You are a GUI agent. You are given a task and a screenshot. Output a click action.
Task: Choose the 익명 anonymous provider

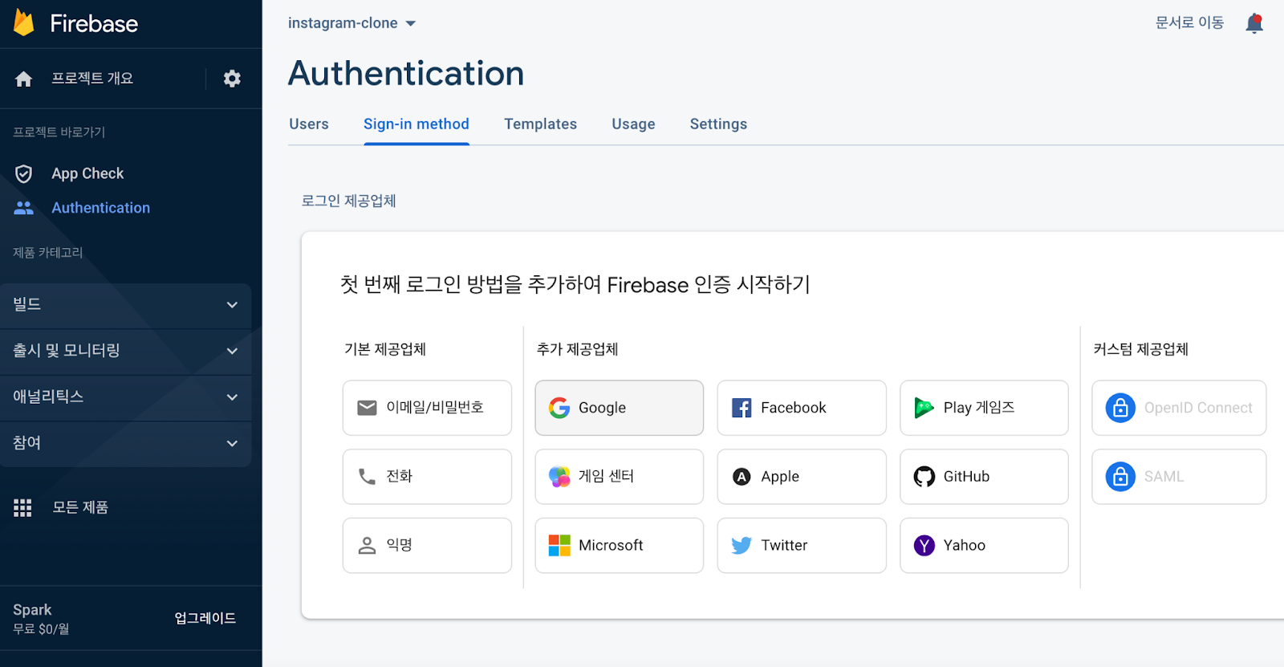tap(427, 546)
